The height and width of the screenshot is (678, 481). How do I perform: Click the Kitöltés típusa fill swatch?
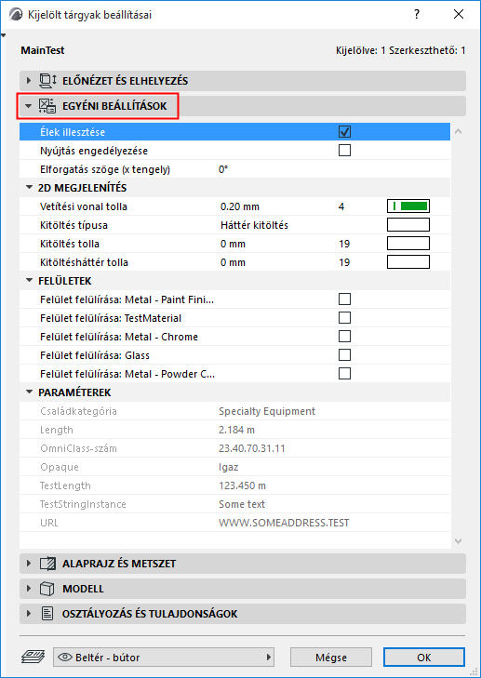[408, 225]
